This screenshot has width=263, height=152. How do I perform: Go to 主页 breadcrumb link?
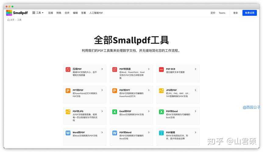pyautogui.click(x=11, y=20)
